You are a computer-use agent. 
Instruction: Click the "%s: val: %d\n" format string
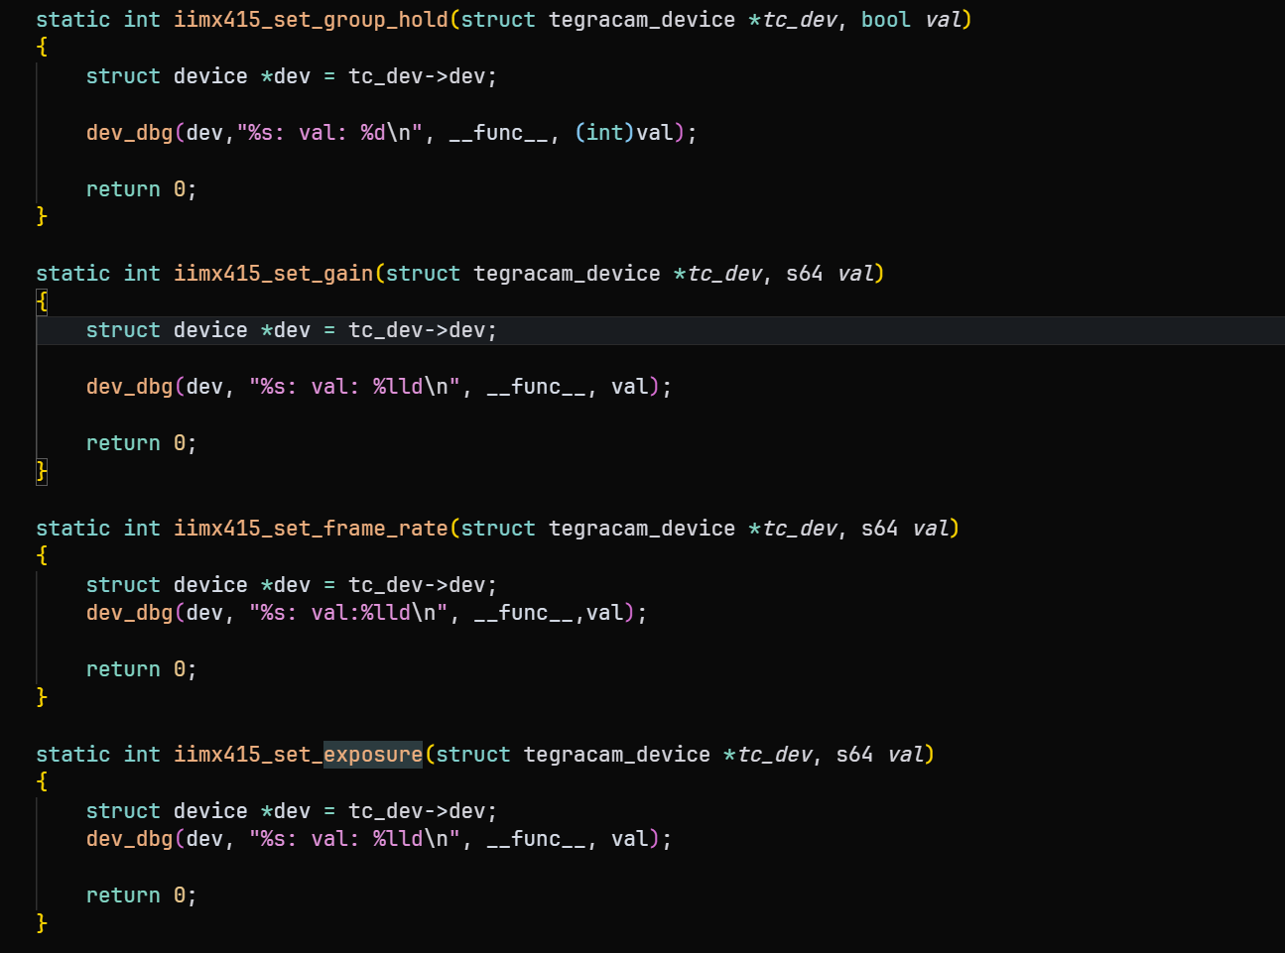coord(329,133)
